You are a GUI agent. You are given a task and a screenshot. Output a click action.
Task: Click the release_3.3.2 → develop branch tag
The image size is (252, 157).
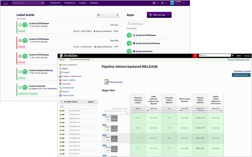(28, 94)
